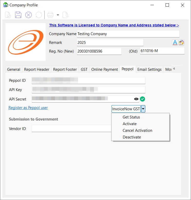Choose Cancel Activation menu entry
The image size is (191, 200).
(x=137, y=131)
